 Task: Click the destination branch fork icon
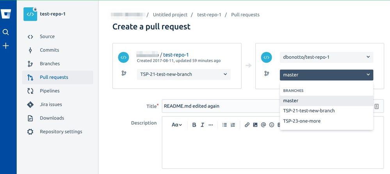(267, 73)
